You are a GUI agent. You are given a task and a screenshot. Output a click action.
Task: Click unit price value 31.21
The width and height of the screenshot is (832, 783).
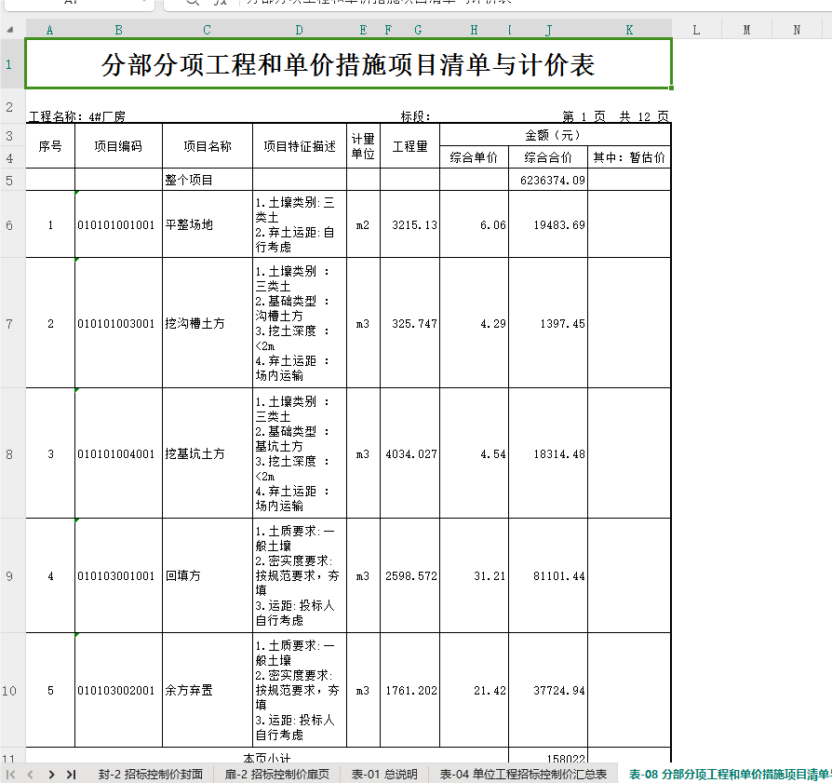tap(474, 576)
